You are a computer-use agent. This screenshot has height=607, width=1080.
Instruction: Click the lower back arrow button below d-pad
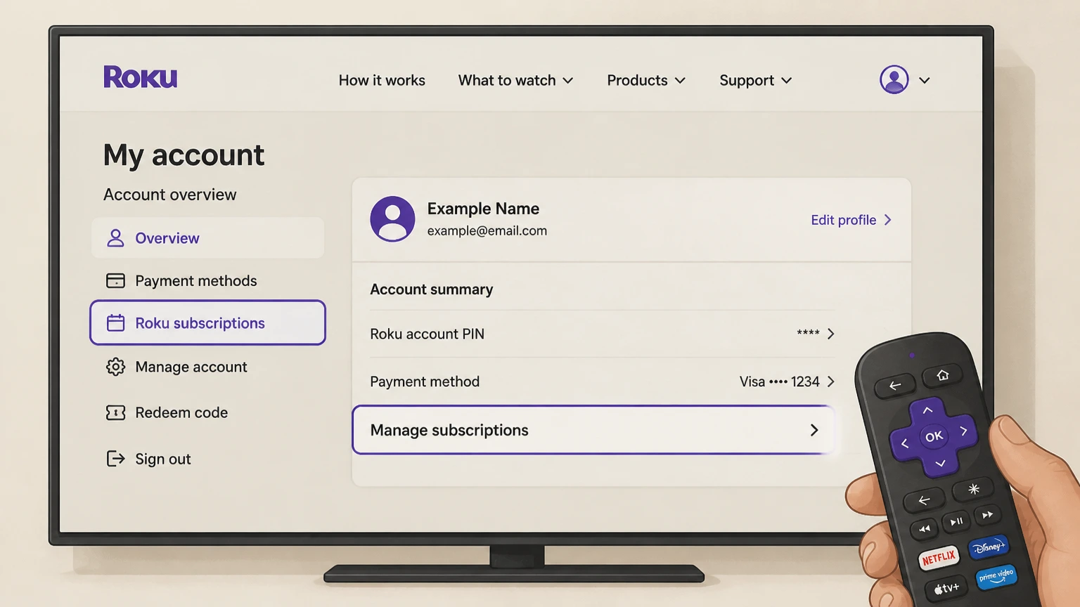point(924,501)
